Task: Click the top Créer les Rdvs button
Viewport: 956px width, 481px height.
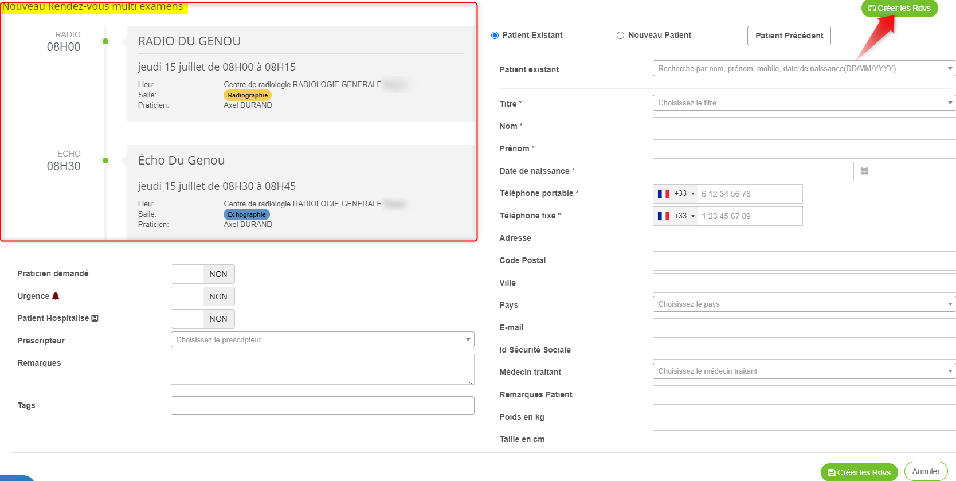Action: 899,8
